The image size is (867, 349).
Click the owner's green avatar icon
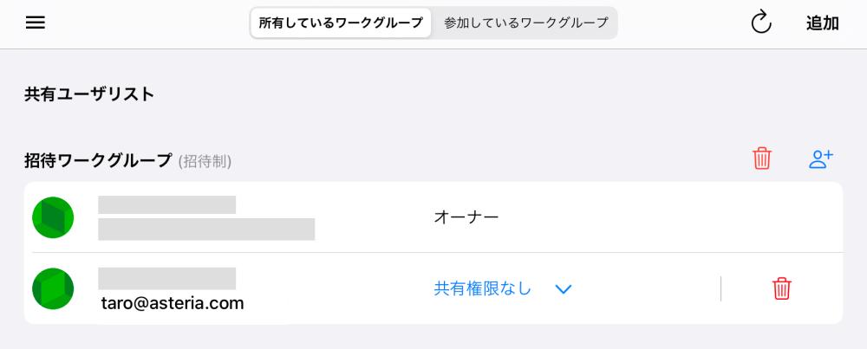click(x=53, y=217)
